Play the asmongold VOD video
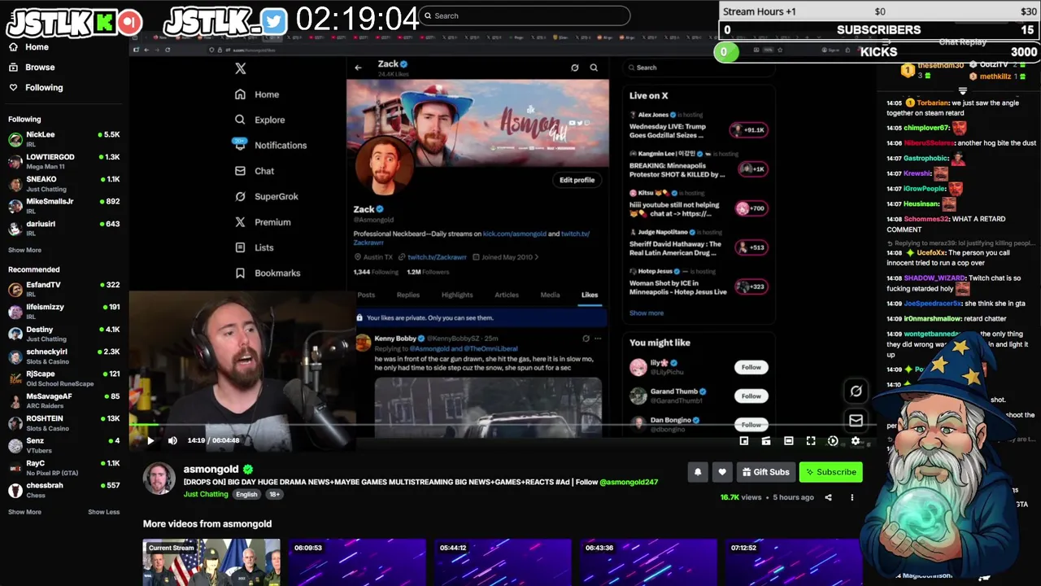The image size is (1041, 586). pyautogui.click(x=150, y=440)
